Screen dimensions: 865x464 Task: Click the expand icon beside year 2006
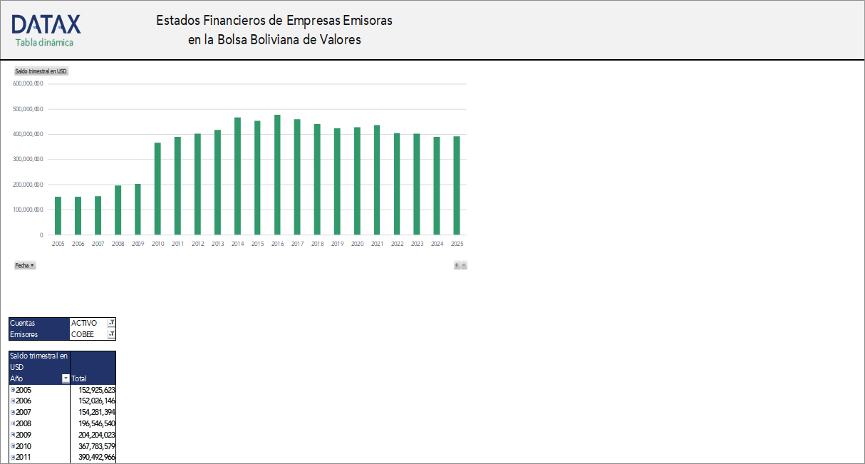(x=13, y=401)
